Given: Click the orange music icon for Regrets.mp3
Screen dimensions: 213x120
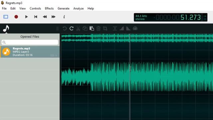Looking at the screenshot, I should [x=6, y=52].
